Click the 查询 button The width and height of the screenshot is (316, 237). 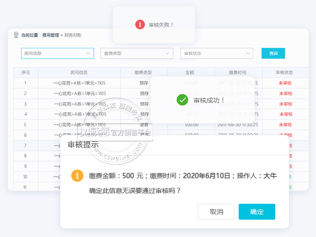point(273,53)
